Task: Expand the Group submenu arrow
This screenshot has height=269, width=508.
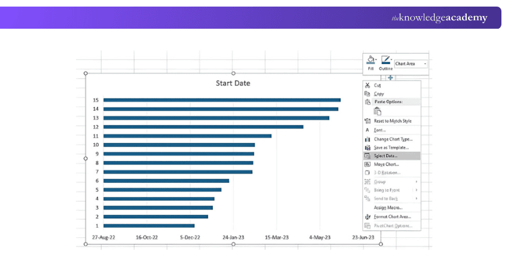Action: pyautogui.click(x=417, y=182)
